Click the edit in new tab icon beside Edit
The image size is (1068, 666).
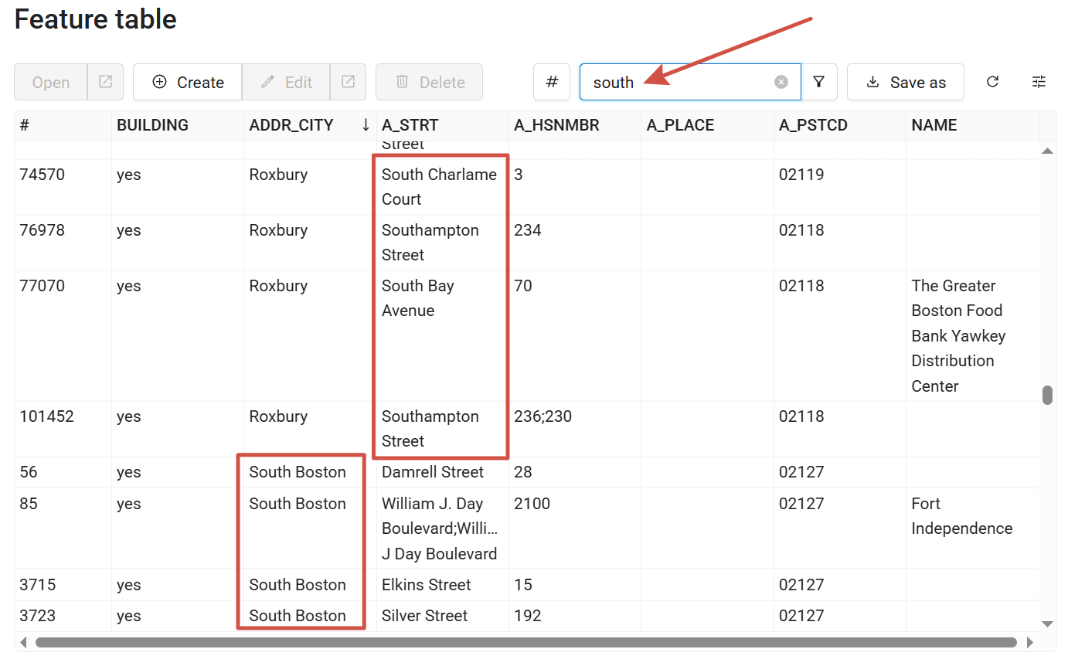(x=349, y=82)
